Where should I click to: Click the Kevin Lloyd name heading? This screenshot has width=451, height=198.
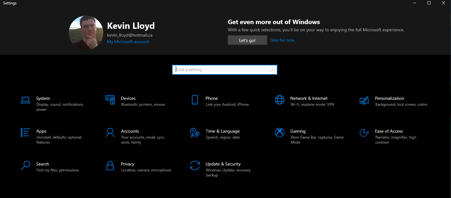pyautogui.click(x=131, y=26)
